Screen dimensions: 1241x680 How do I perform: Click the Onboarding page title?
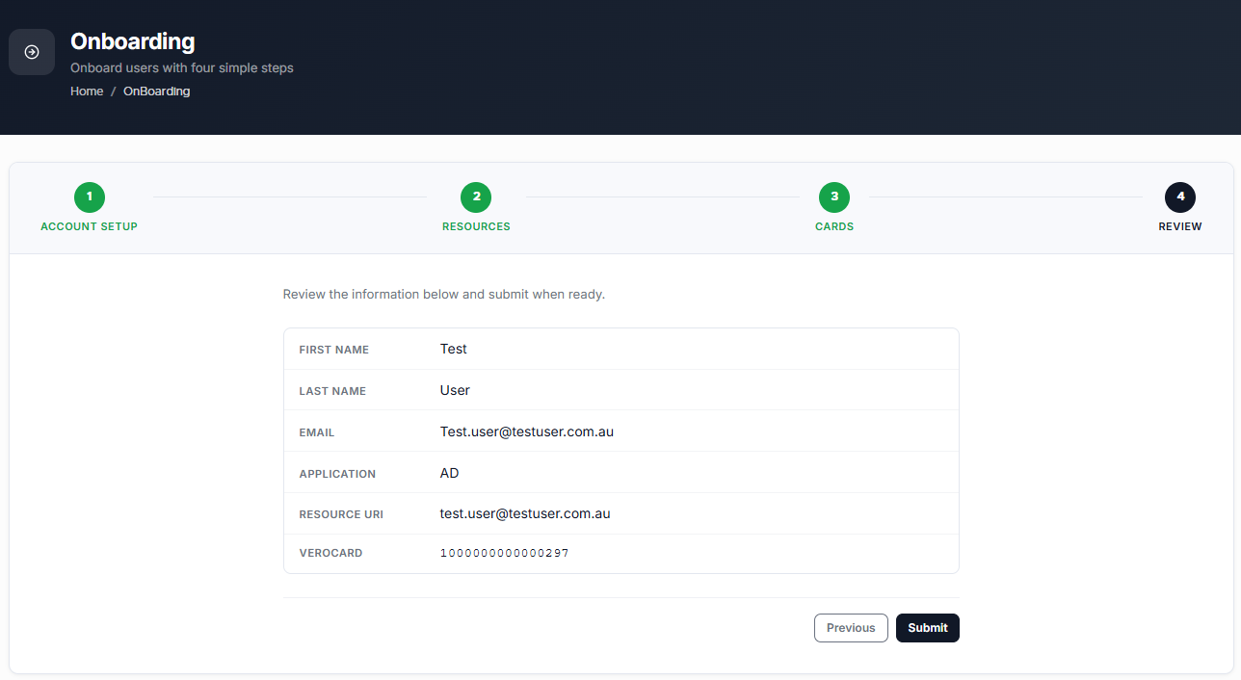point(133,41)
